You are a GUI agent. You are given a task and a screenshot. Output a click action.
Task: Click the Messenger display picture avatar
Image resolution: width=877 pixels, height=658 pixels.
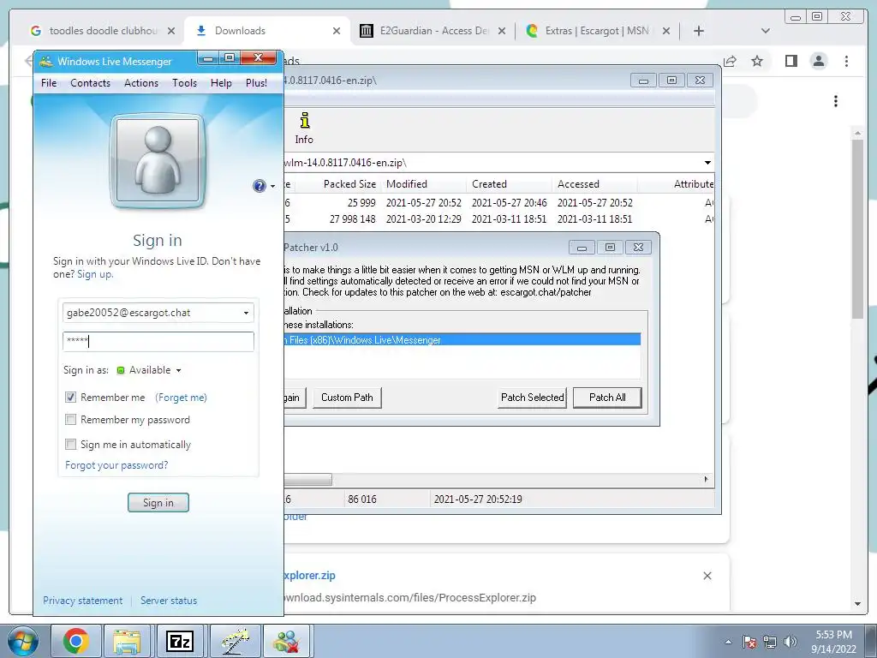pyautogui.click(x=158, y=161)
